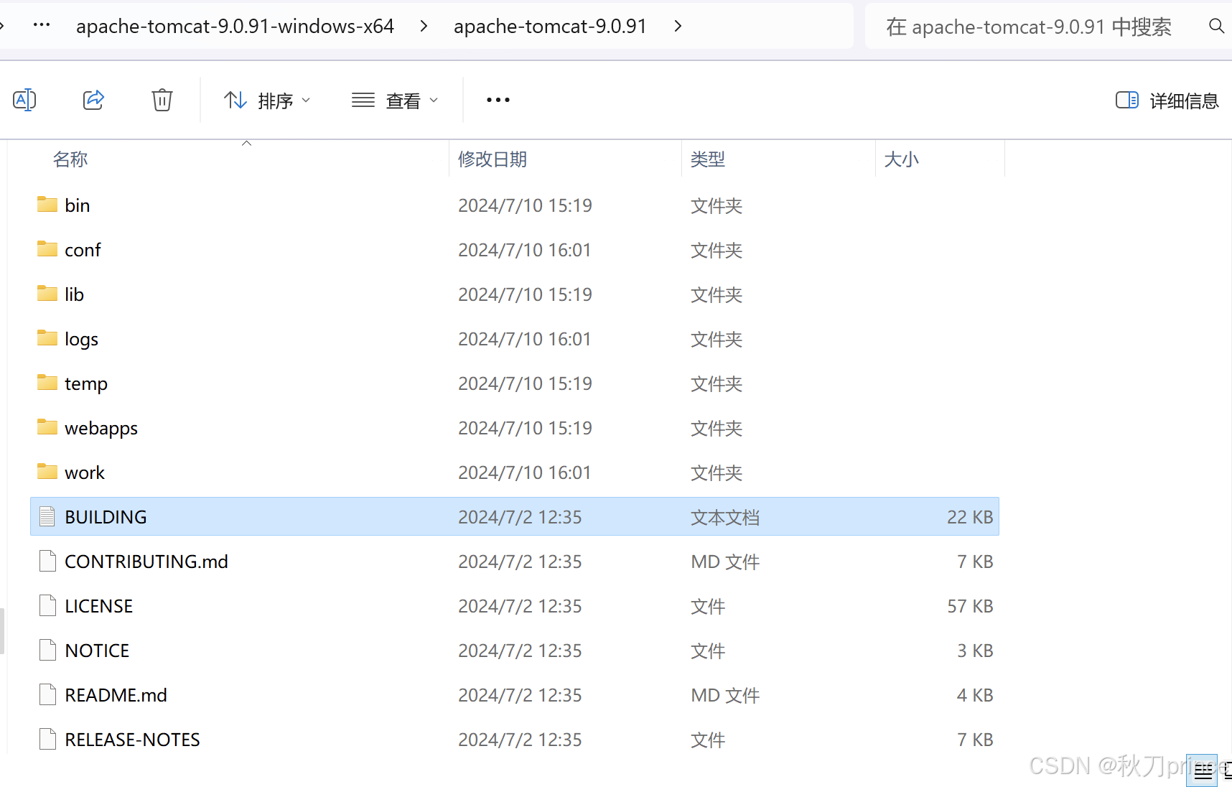
Task: Sort by Type (类型) column header
Action: click(x=778, y=159)
